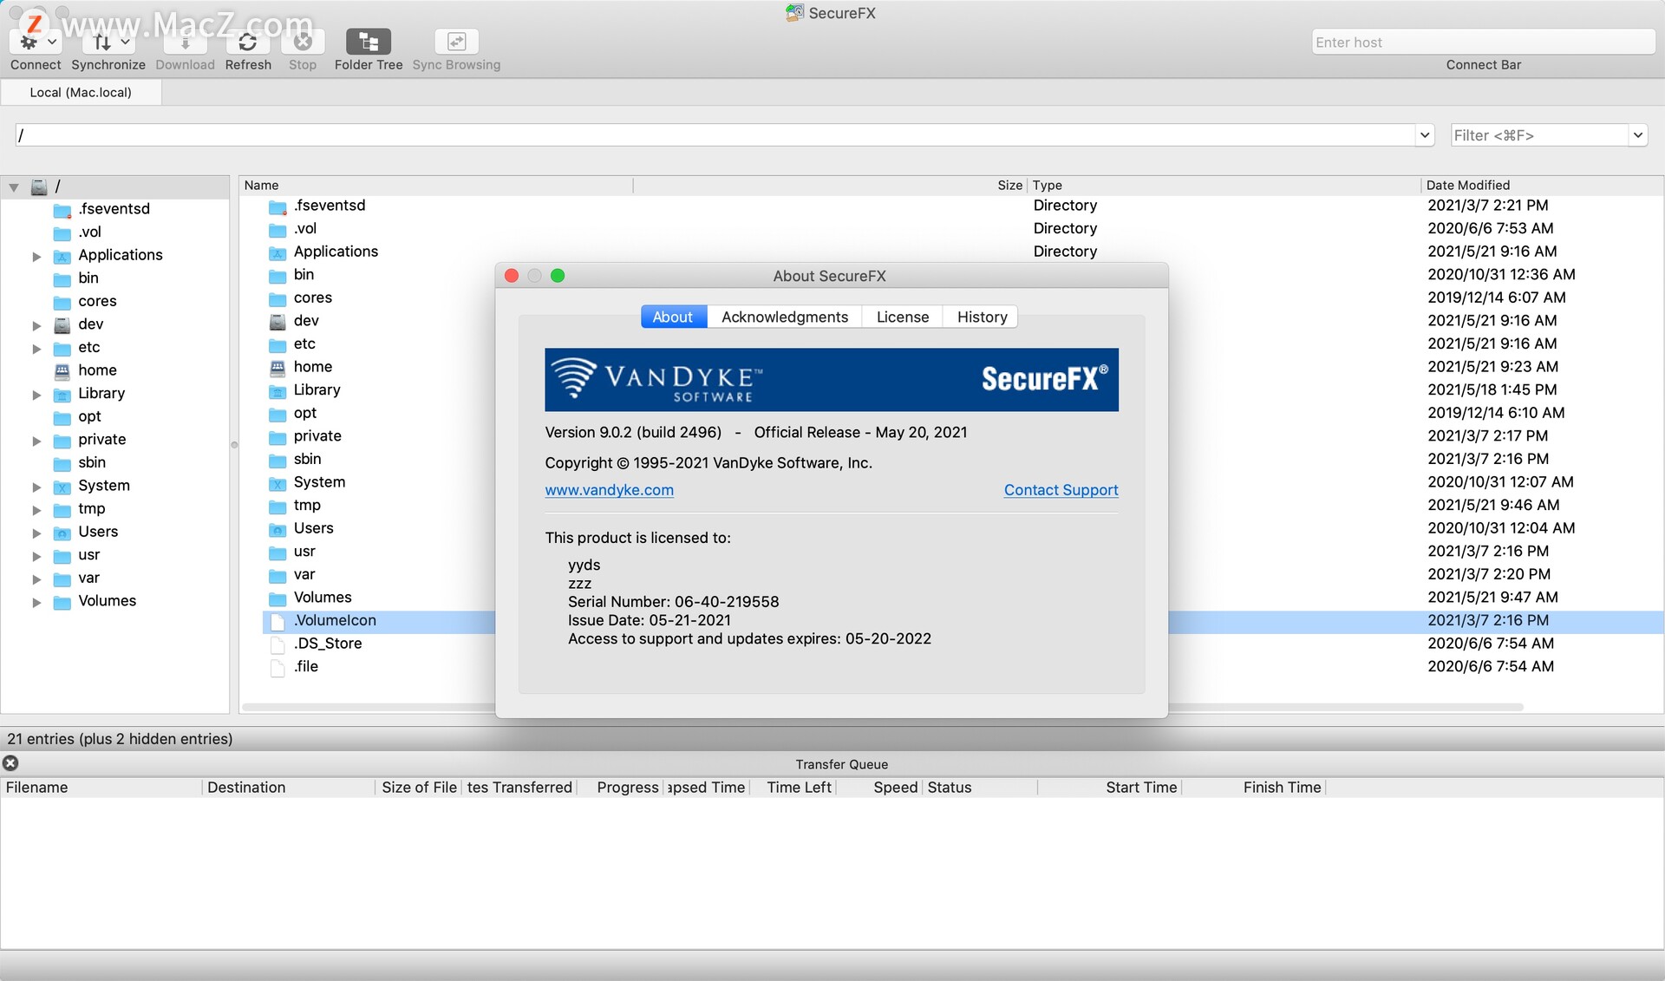
Task: Open the path history dropdown
Action: coord(1424,135)
